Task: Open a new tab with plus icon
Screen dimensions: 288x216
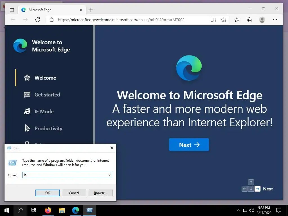Action: pyautogui.click(x=91, y=10)
